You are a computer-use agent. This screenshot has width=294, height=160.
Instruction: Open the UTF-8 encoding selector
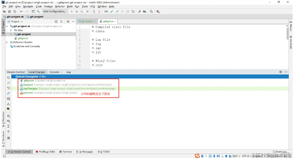click(x=246, y=156)
